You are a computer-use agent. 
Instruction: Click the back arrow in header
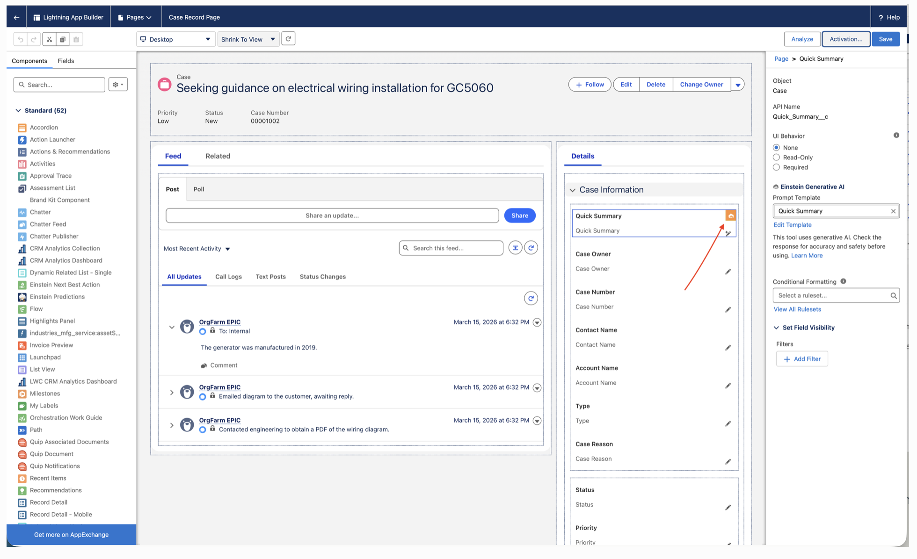(16, 17)
